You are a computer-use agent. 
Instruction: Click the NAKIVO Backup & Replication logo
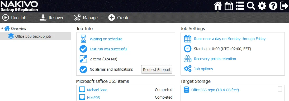(19, 6)
